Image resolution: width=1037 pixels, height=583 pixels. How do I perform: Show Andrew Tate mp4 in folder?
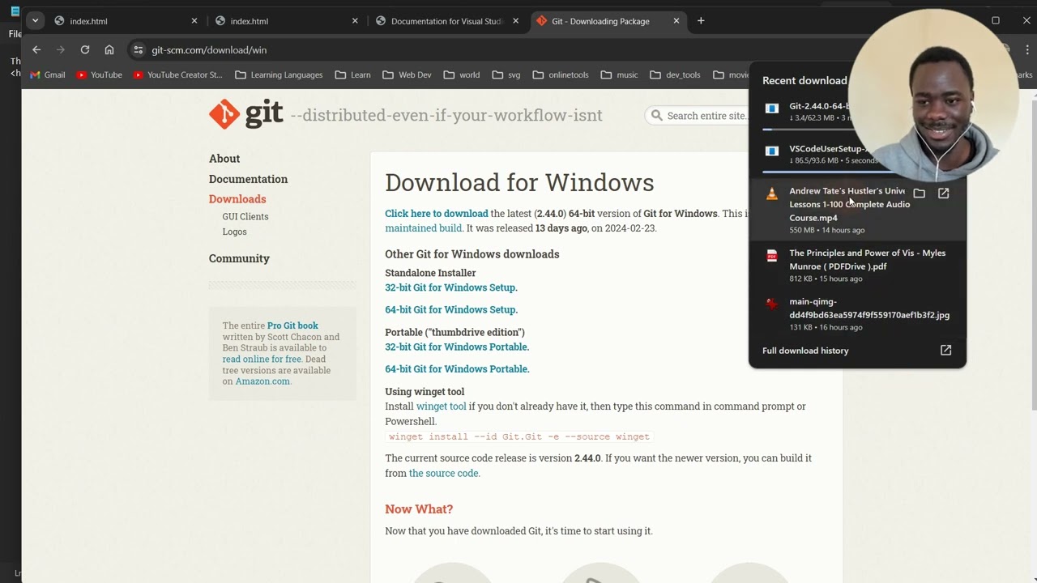(x=920, y=194)
